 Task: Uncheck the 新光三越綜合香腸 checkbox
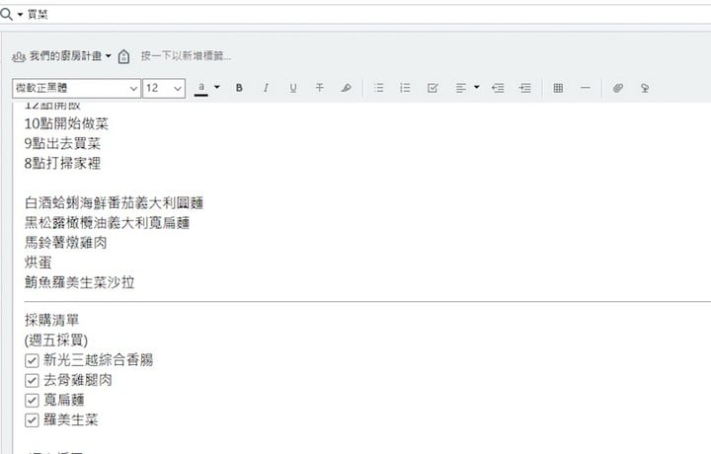32,360
